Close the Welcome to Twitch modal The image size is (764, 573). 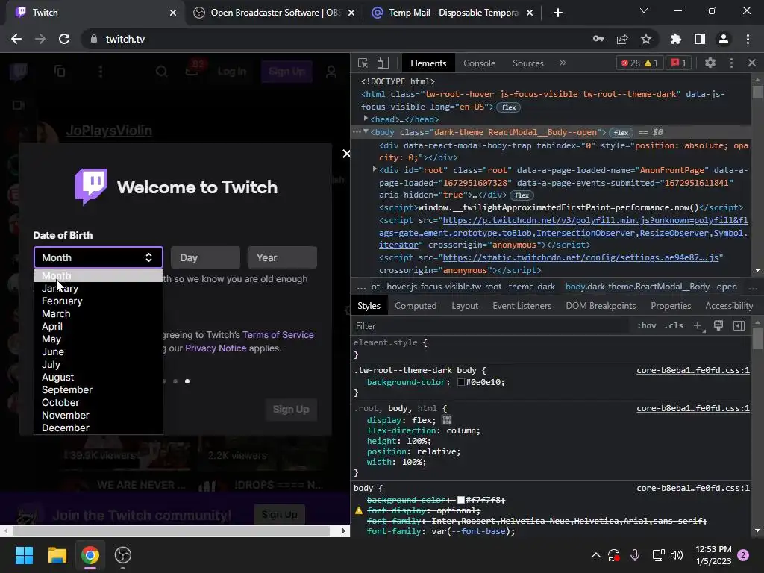pos(346,154)
